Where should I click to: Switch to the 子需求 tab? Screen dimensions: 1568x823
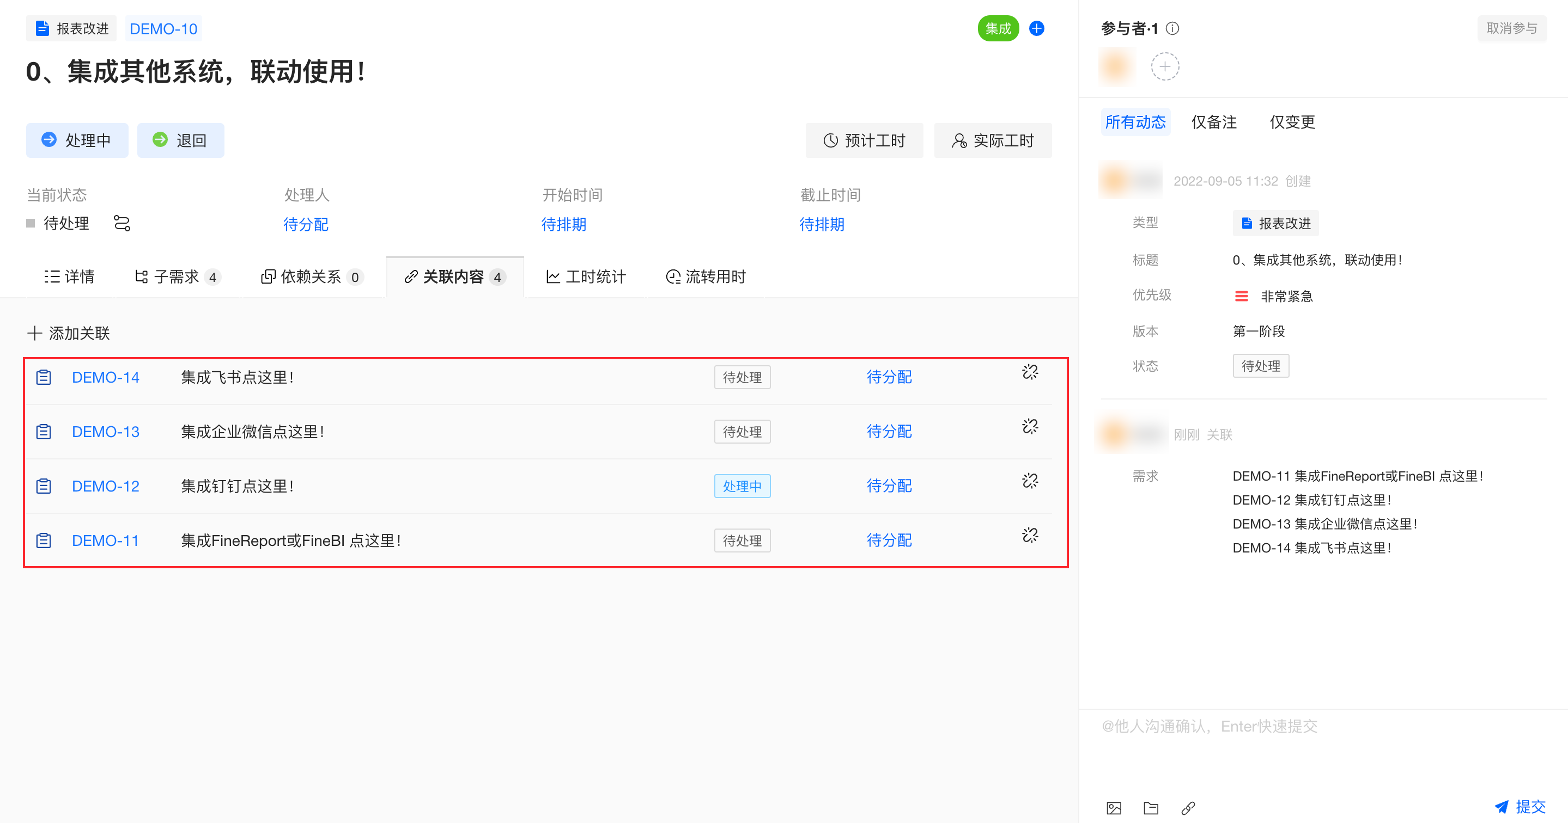177,278
